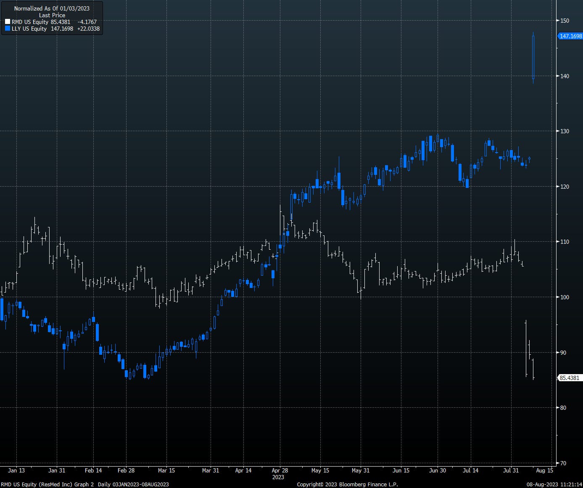Viewport: 583px width, 488px height.
Task: Click the 'Last Price' legend heading
Action: pos(52,15)
